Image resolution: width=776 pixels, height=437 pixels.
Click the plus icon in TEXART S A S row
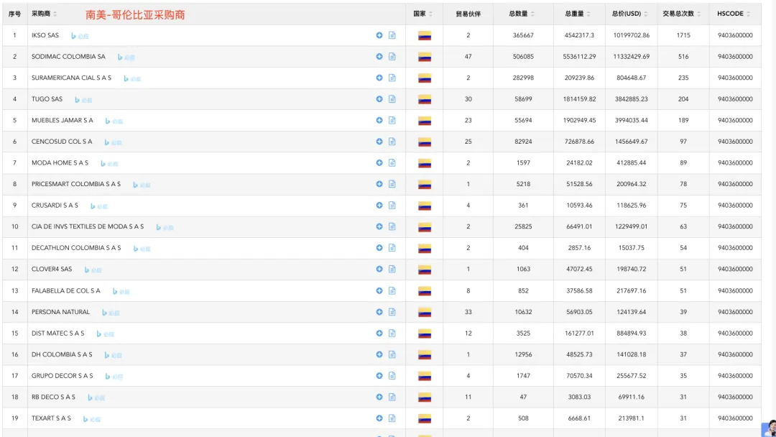(x=379, y=418)
